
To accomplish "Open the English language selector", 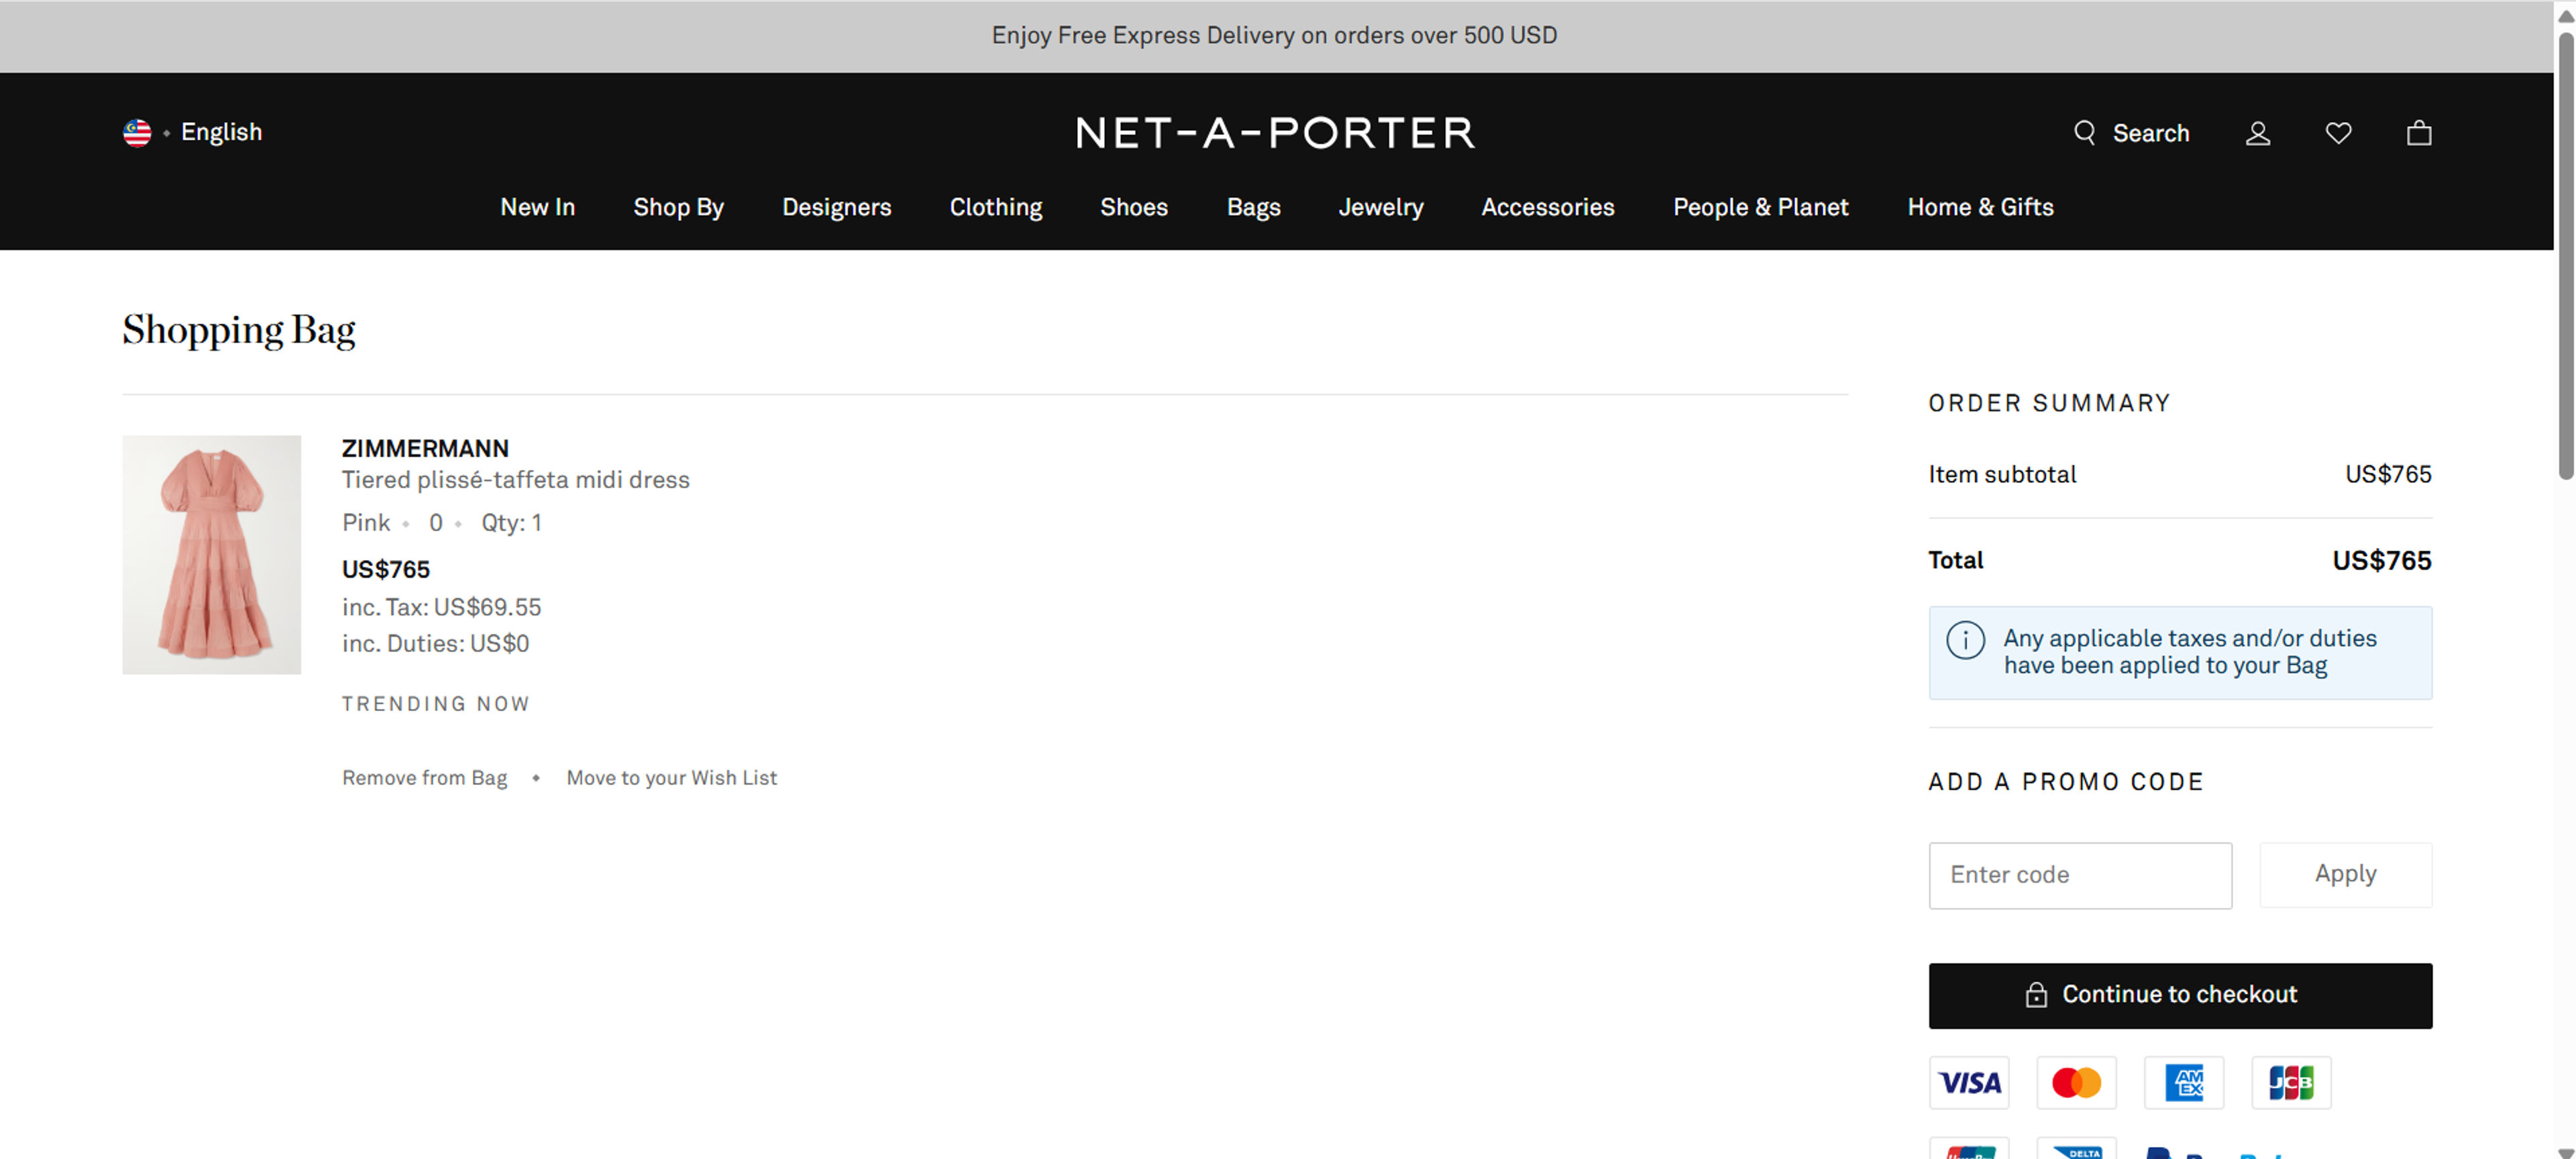I will (x=221, y=132).
